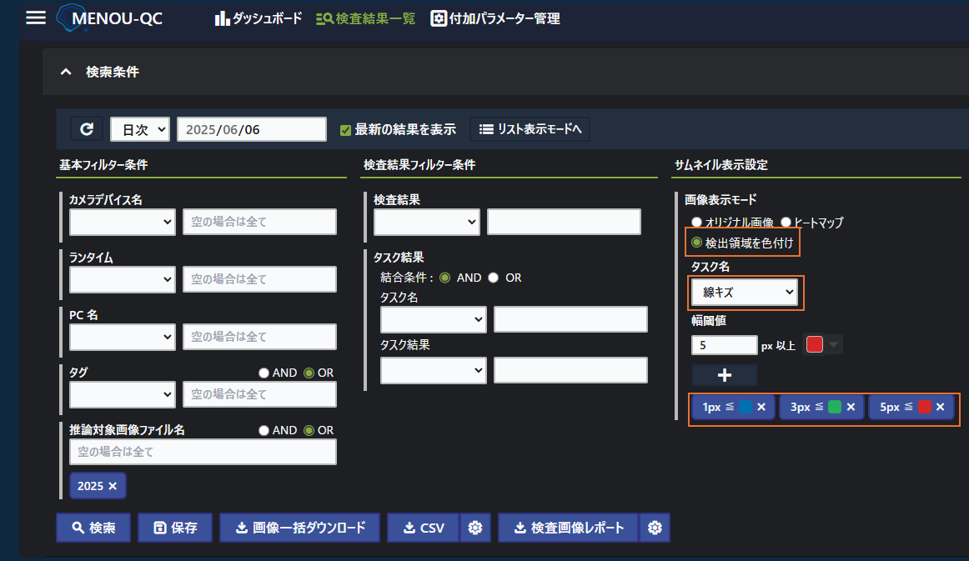Click the date field 2025/06/06
Screen dimensions: 969x561
point(252,129)
